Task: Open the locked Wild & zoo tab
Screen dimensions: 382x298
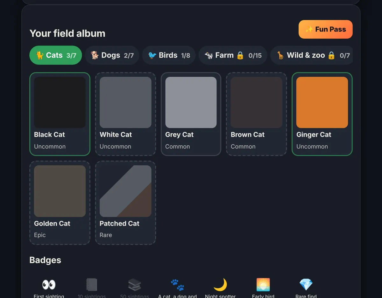Action: 312,55
